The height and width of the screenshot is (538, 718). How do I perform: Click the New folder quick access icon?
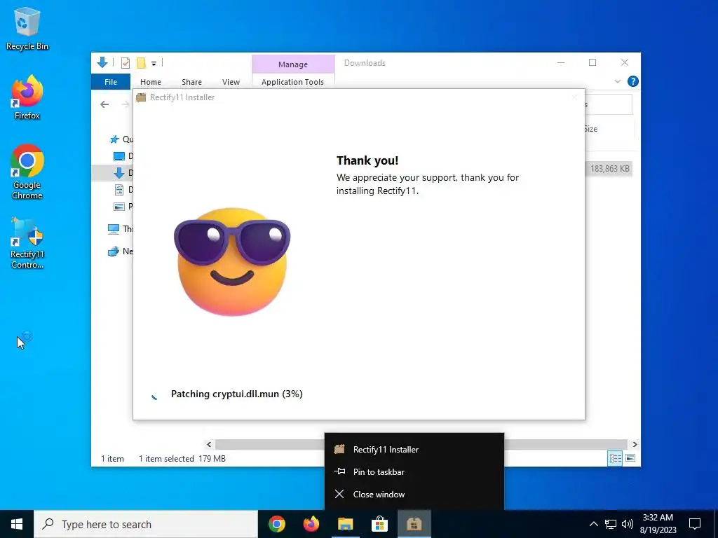pyautogui.click(x=141, y=62)
